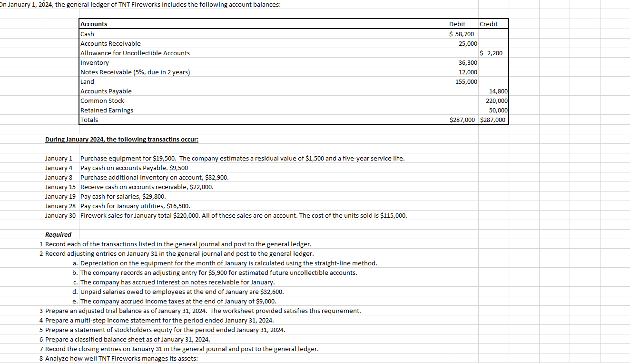Select the 'Firework sales for January total $220,000' row
Screen dimensions: 630x363
[244, 215]
